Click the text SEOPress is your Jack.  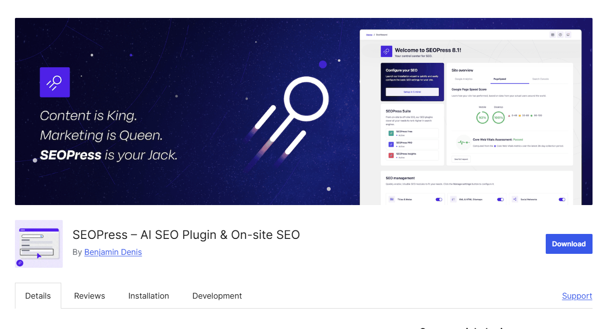click(109, 155)
